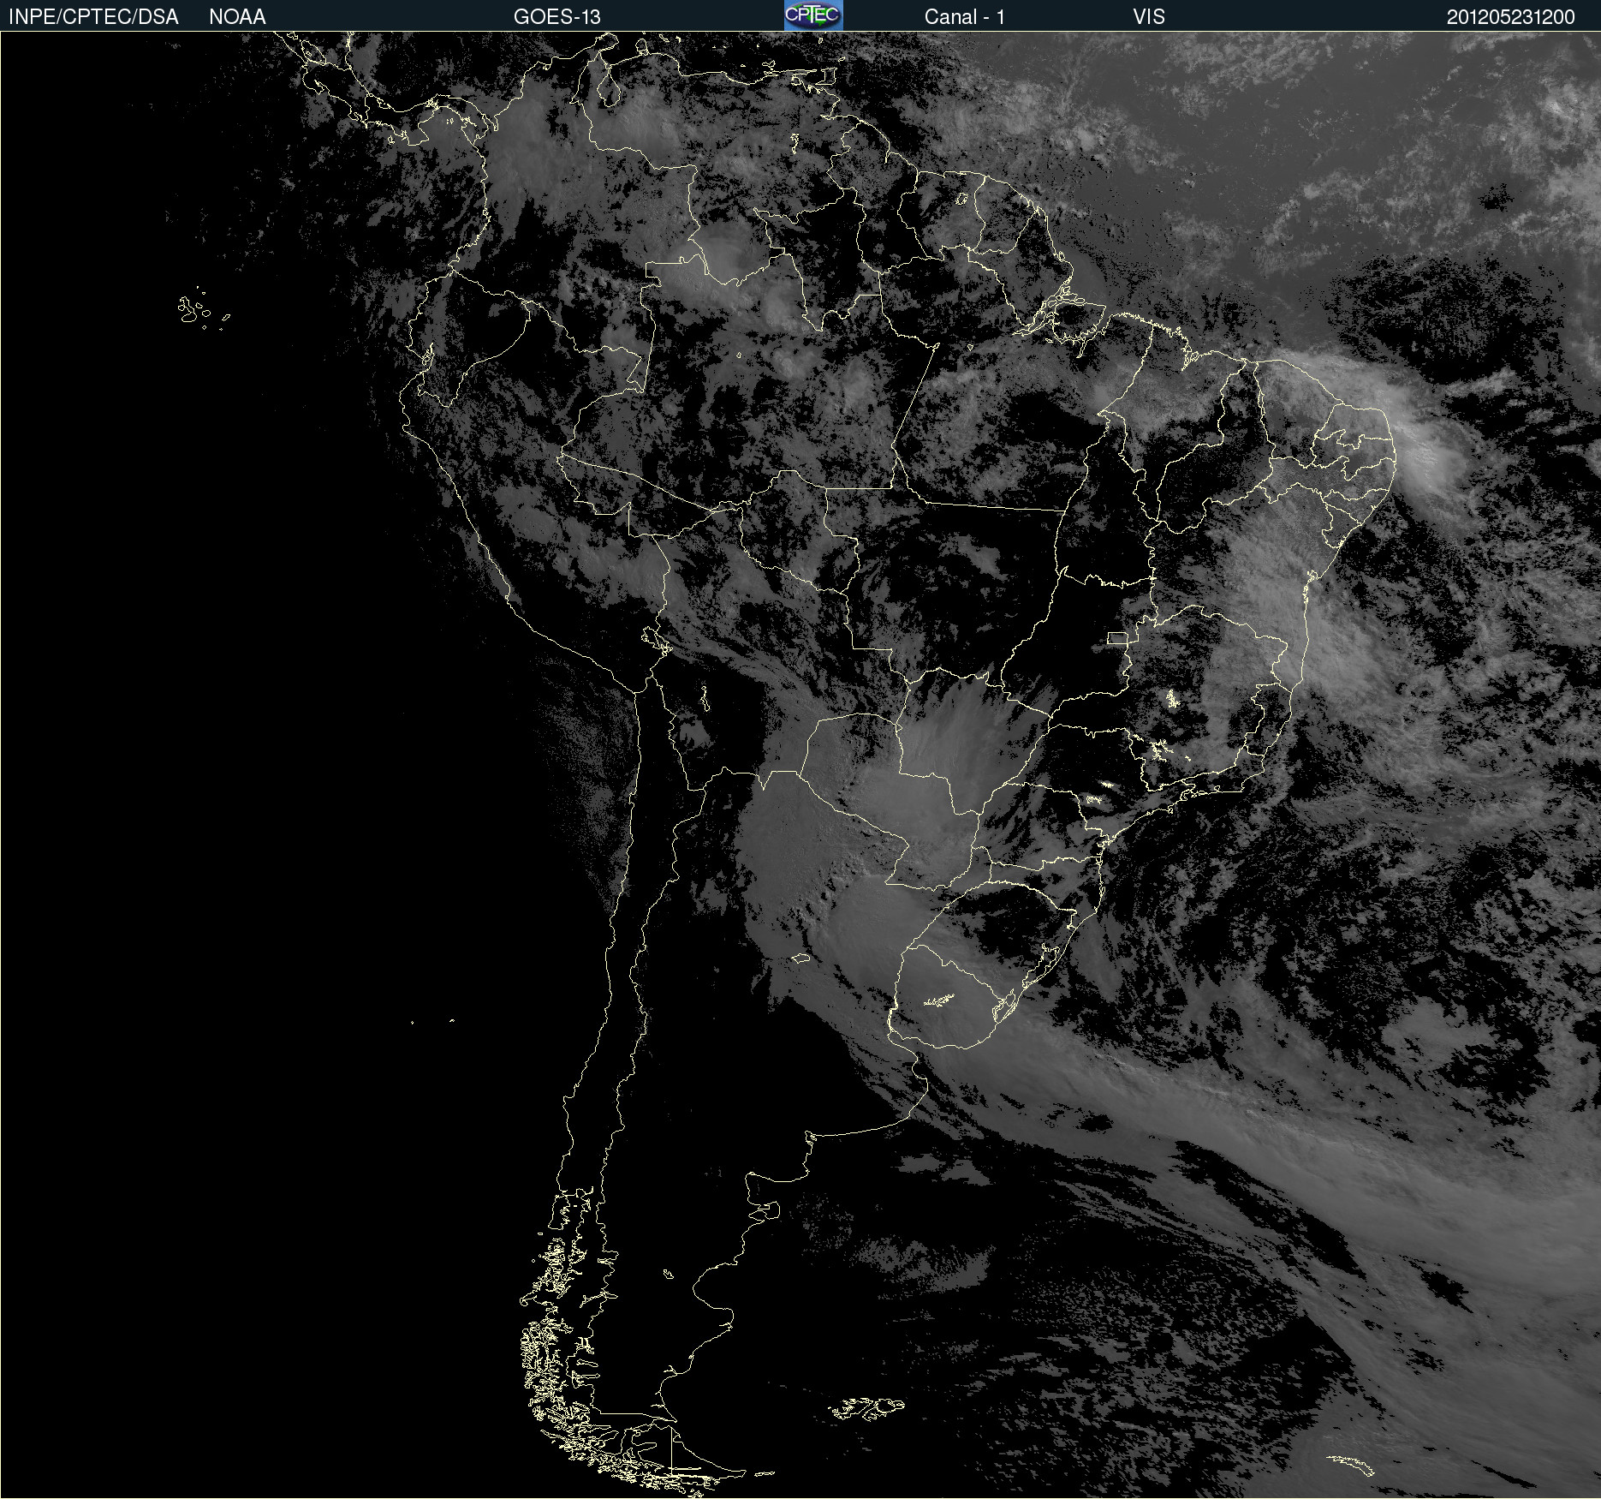The width and height of the screenshot is (1601, 1499).
Task: Click the South Georgia island outline
Action: (x=1351, y=1464)
